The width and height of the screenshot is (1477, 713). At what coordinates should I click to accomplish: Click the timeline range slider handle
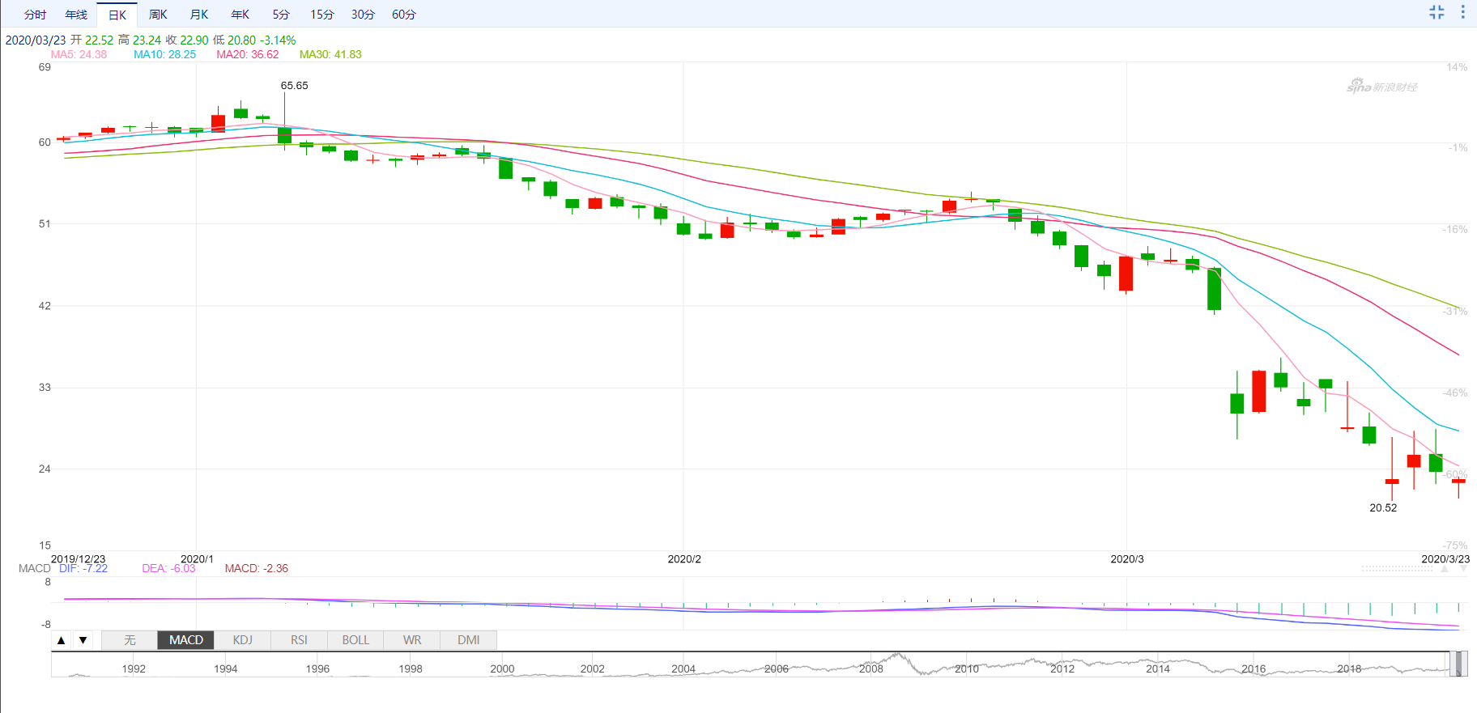coord(1458,664)
